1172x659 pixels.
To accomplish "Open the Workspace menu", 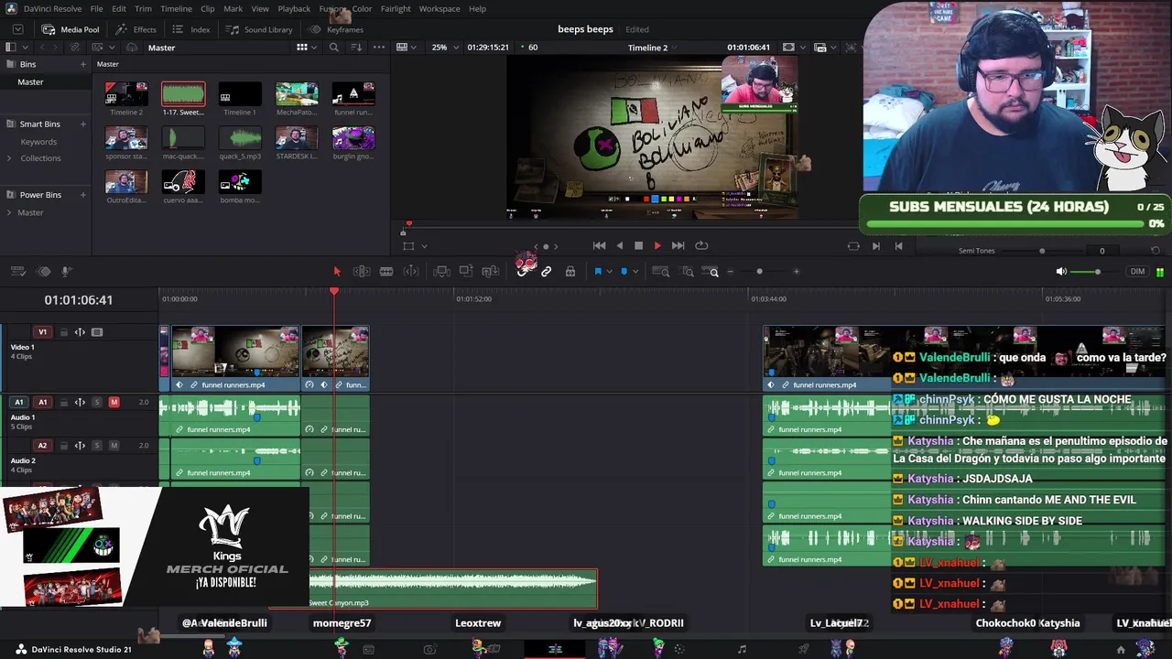I will 439,9.
